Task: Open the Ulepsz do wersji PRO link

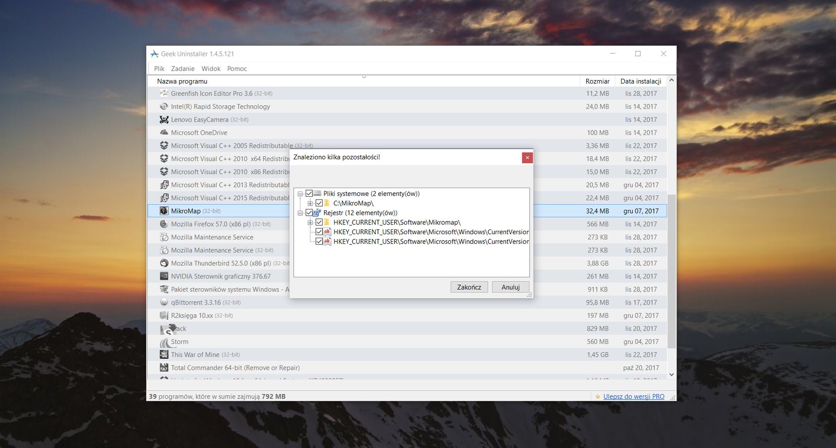Action: click(634, 396)
